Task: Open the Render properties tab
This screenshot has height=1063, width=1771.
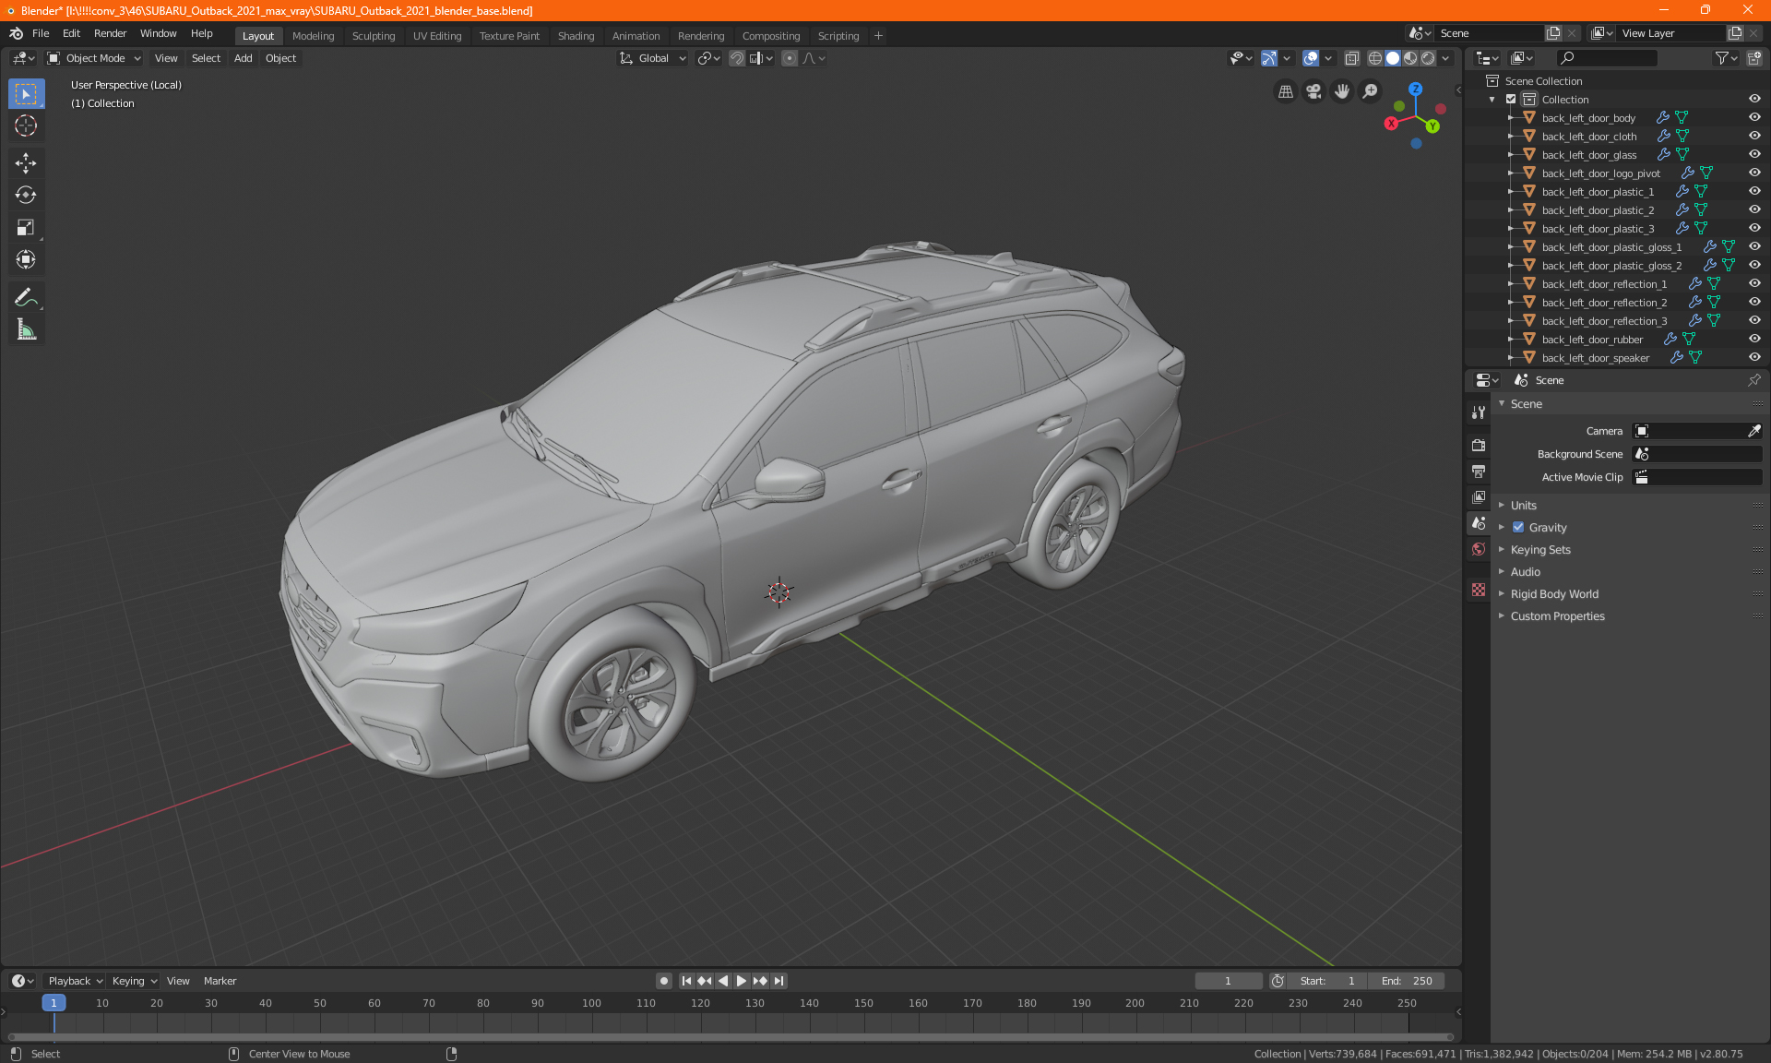Action: coord(1479,445)
